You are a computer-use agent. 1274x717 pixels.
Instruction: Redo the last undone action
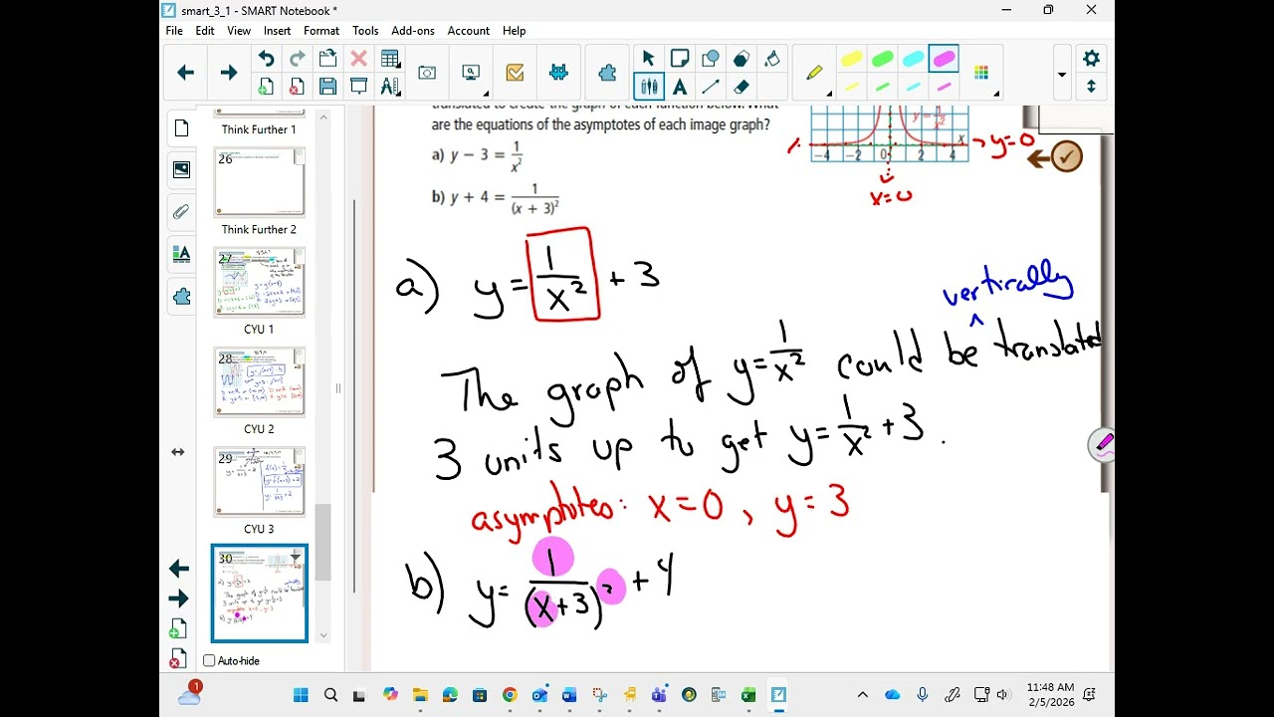(x=297, y=59)
